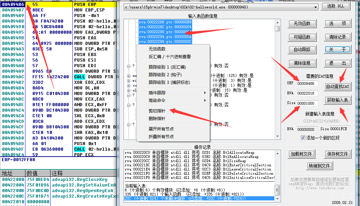Click the 注释 column header in dump pane
This screenshot has height=206, width=360.
(84, 173)
